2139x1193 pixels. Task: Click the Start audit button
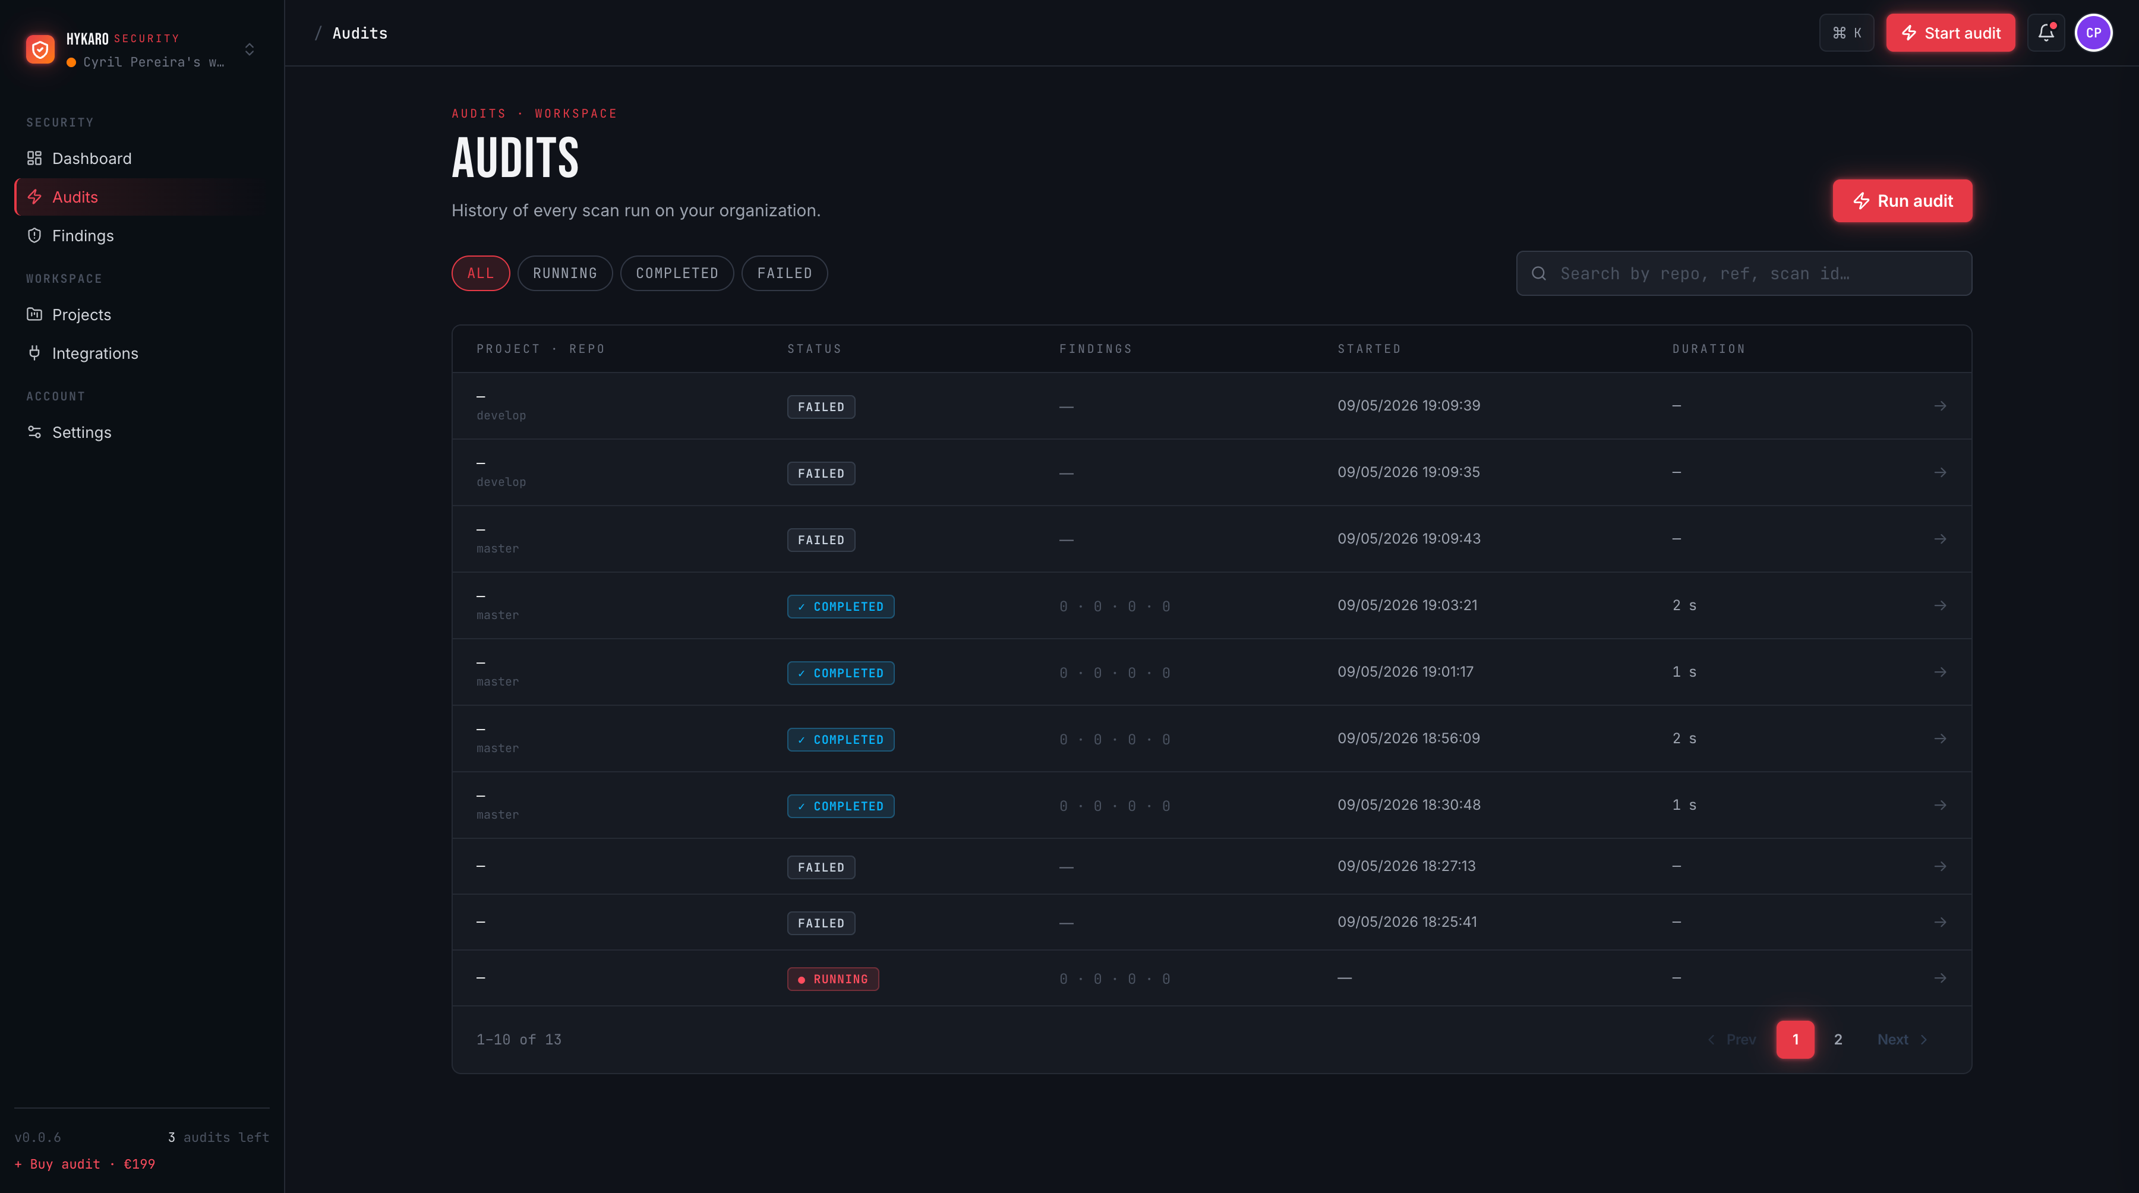pyautogui.click(x=1951, y=33)
